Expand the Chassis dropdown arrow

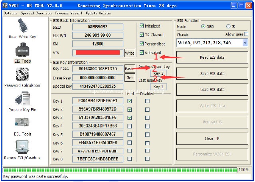245,43
